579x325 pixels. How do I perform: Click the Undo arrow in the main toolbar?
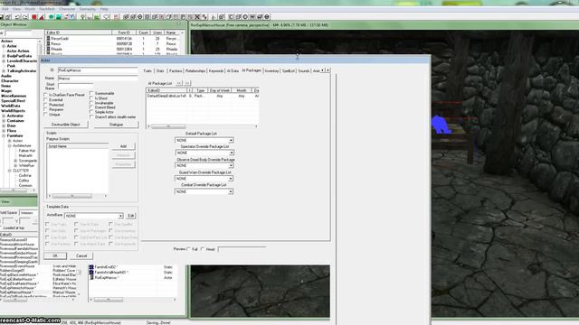17,17
